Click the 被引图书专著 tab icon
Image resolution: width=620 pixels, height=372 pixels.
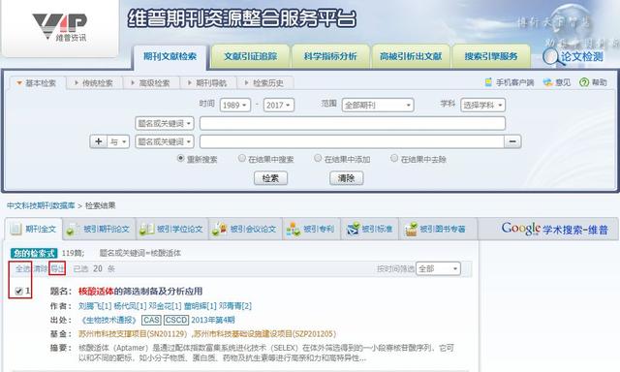(411, 230)
